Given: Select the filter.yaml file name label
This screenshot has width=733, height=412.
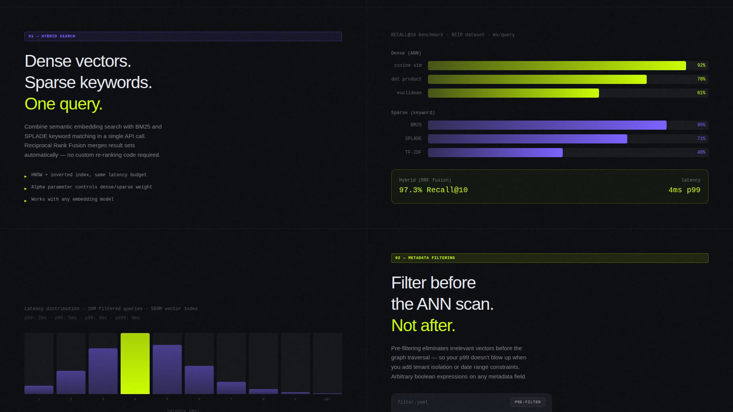Looking at the screenshot, I should (413, 402).
